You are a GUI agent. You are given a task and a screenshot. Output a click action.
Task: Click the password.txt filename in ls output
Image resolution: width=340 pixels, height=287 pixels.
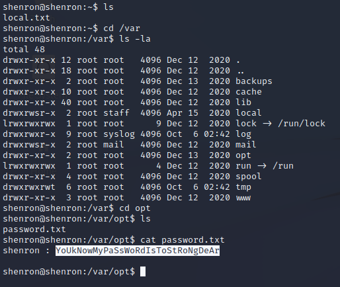tap(34, 229)
